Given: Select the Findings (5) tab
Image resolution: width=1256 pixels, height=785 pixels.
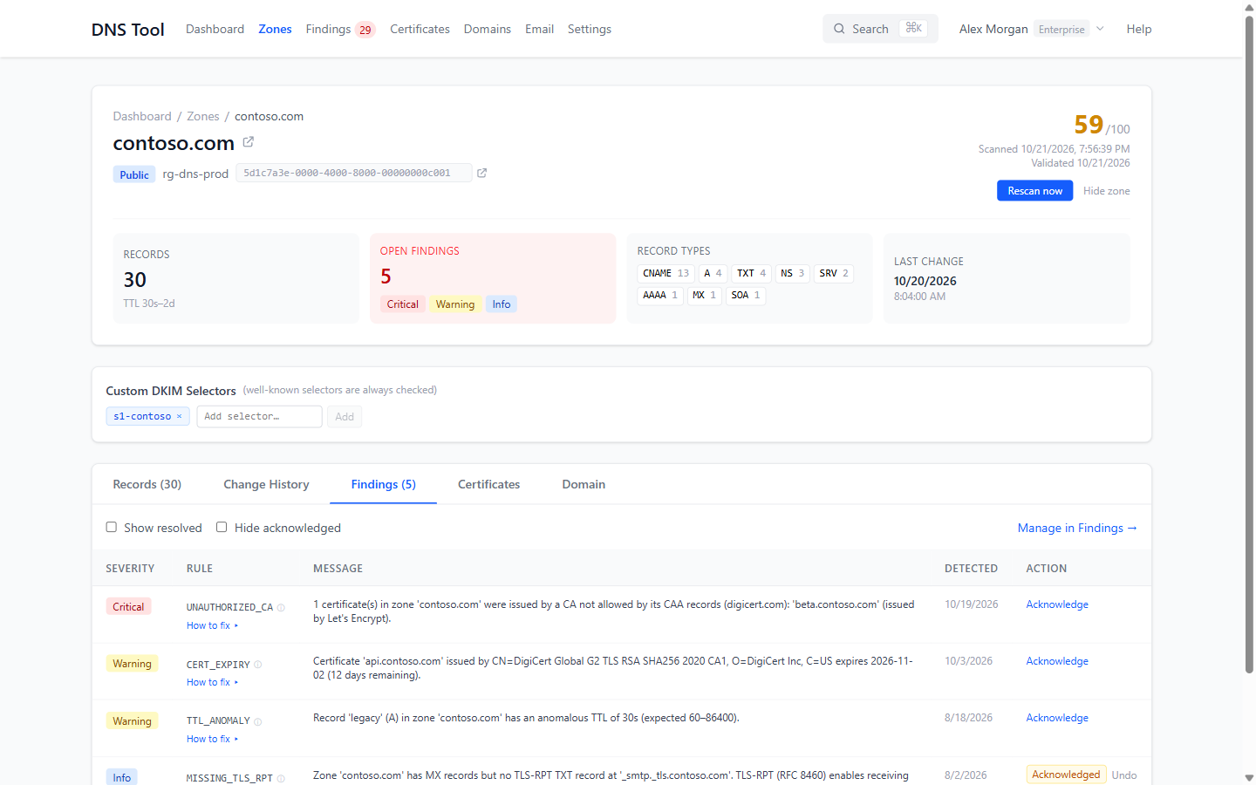Looking at the screenshot, I should pos(384,484).
